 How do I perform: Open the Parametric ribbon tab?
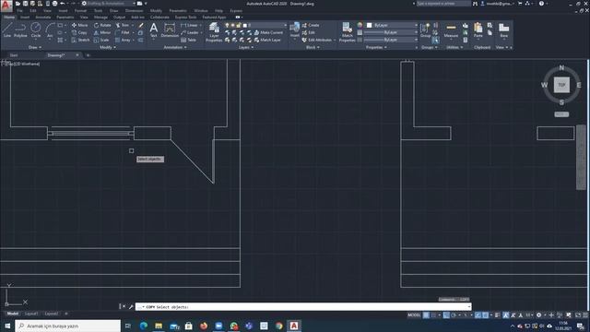65,18
